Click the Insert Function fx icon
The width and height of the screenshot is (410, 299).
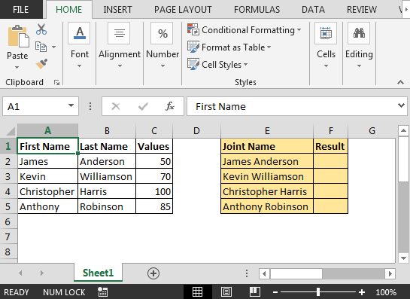coord(170,106)
